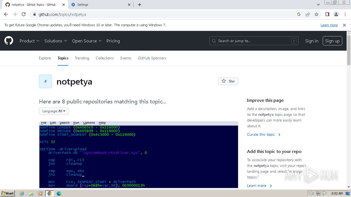Viewport: 351px width, 197px height.
Task: Click the Sign up button
Action: 332,41
